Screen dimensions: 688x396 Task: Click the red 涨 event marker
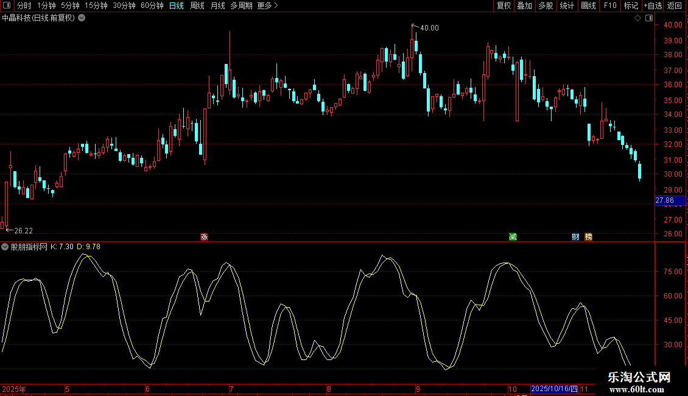tap(204, 237)
